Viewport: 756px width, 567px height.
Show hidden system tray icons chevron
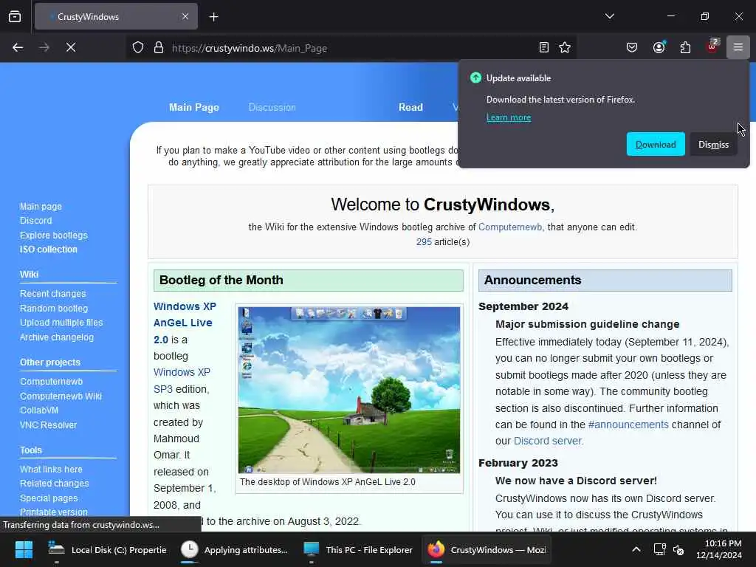tap(636, 549)
